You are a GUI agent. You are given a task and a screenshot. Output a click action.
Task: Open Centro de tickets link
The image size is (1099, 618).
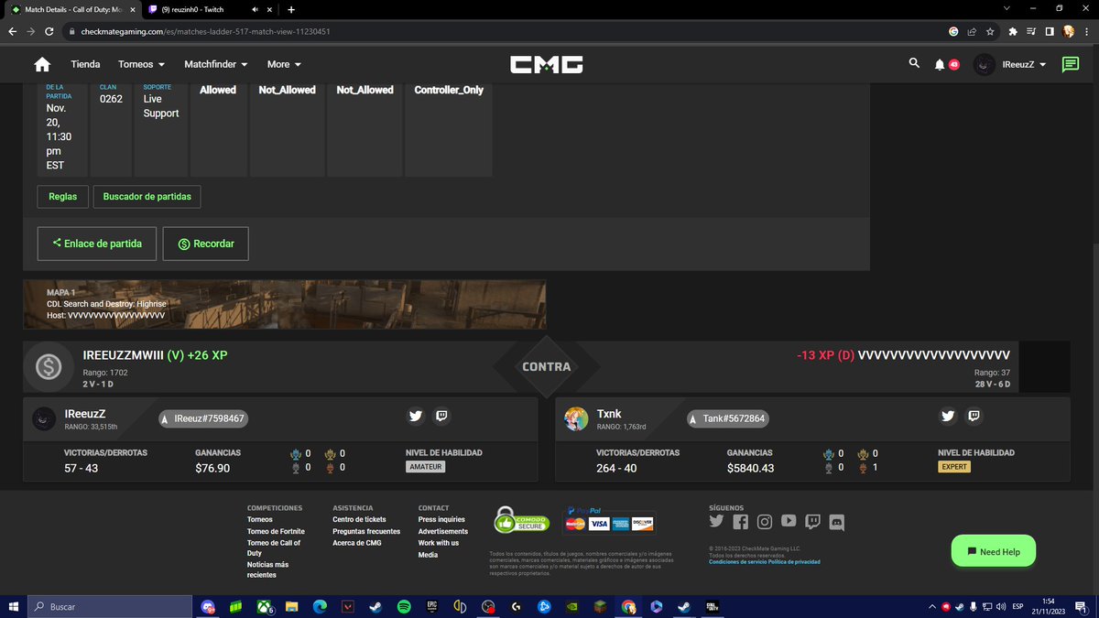(x=359, y=519)
